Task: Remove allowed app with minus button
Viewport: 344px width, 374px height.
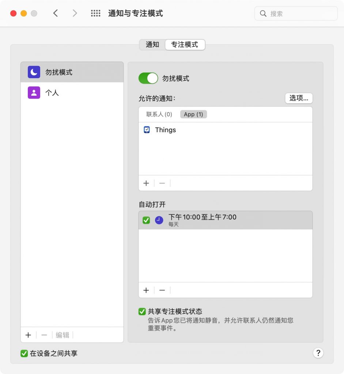Action: [162, 183]
